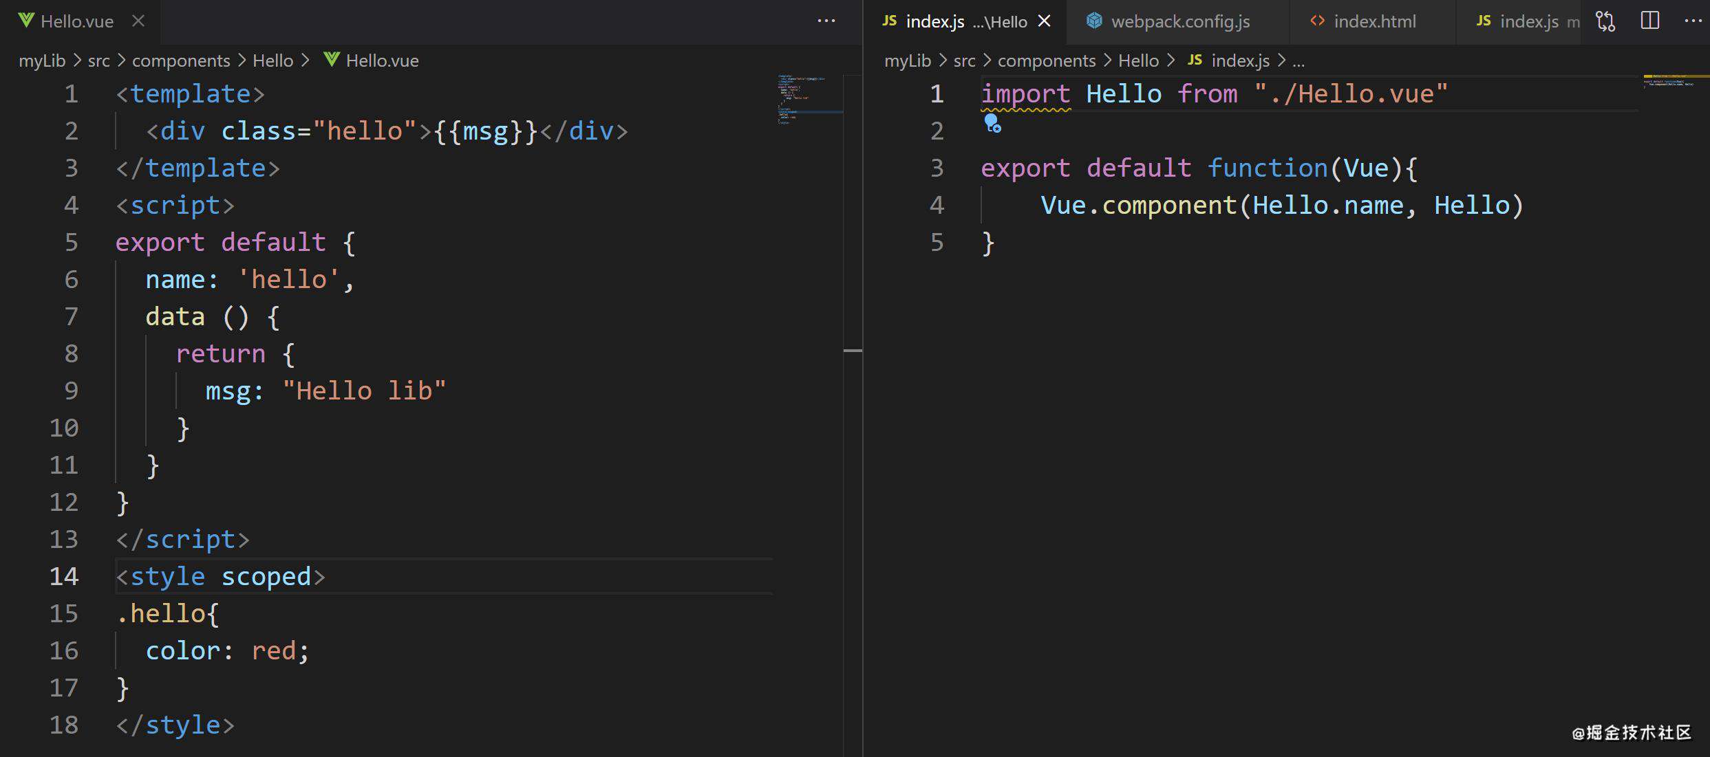Click line number 5 in Hello.vue
The width and height of the screenshot is (1710, 757).
click(72, 242)
